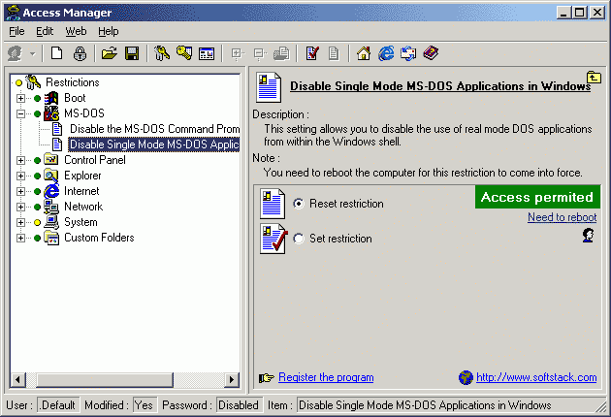The width and height of the screenshot is (611, 417).
Task: Click the .Default user status bar field
Action: [58, 405]
